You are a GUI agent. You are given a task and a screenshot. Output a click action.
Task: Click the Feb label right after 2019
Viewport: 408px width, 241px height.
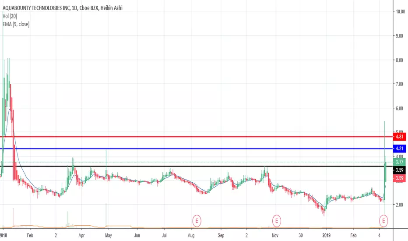[353, 235]
